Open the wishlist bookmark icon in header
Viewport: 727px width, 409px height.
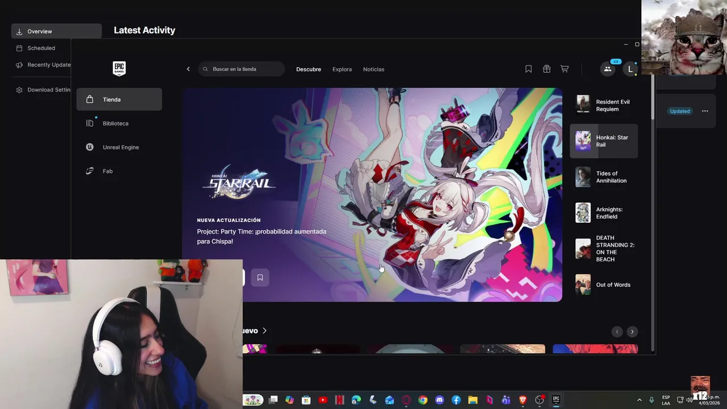point(528,69)
